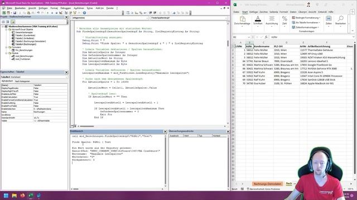Close the Überwachungsausdrücke pane
The image size is (357, 200).
(228, 131)
